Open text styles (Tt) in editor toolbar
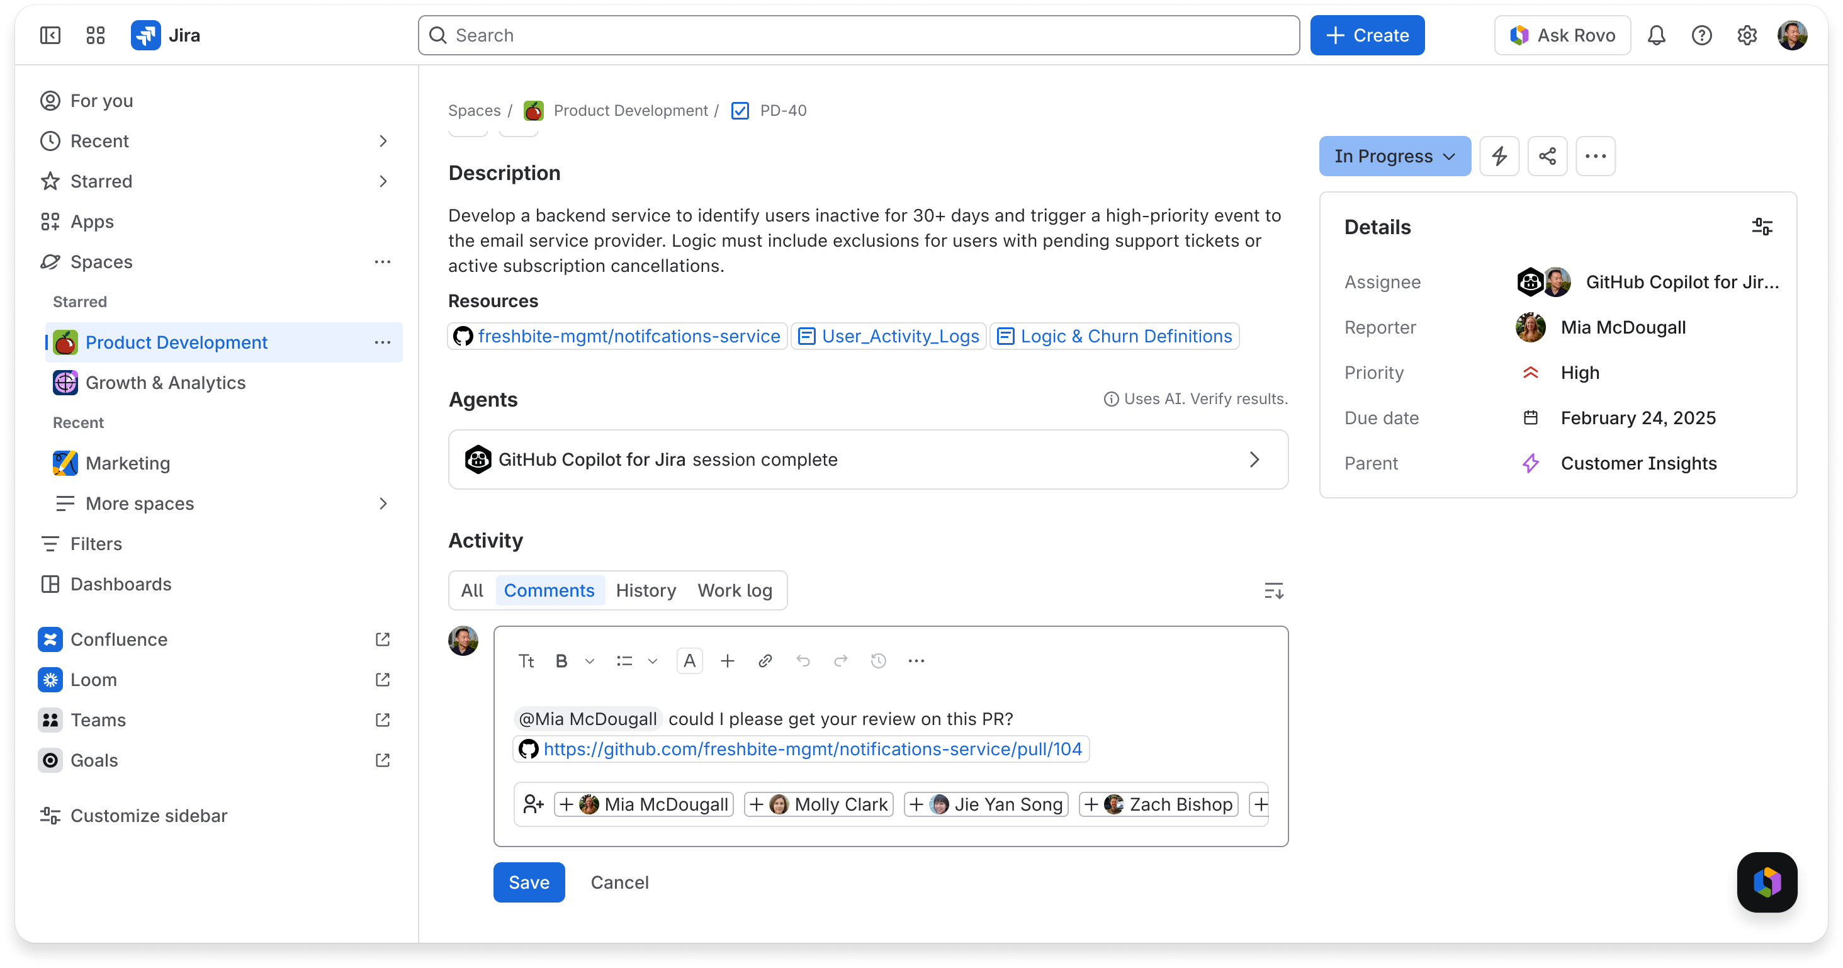1843x968 pixels. (x=526, y=661)
